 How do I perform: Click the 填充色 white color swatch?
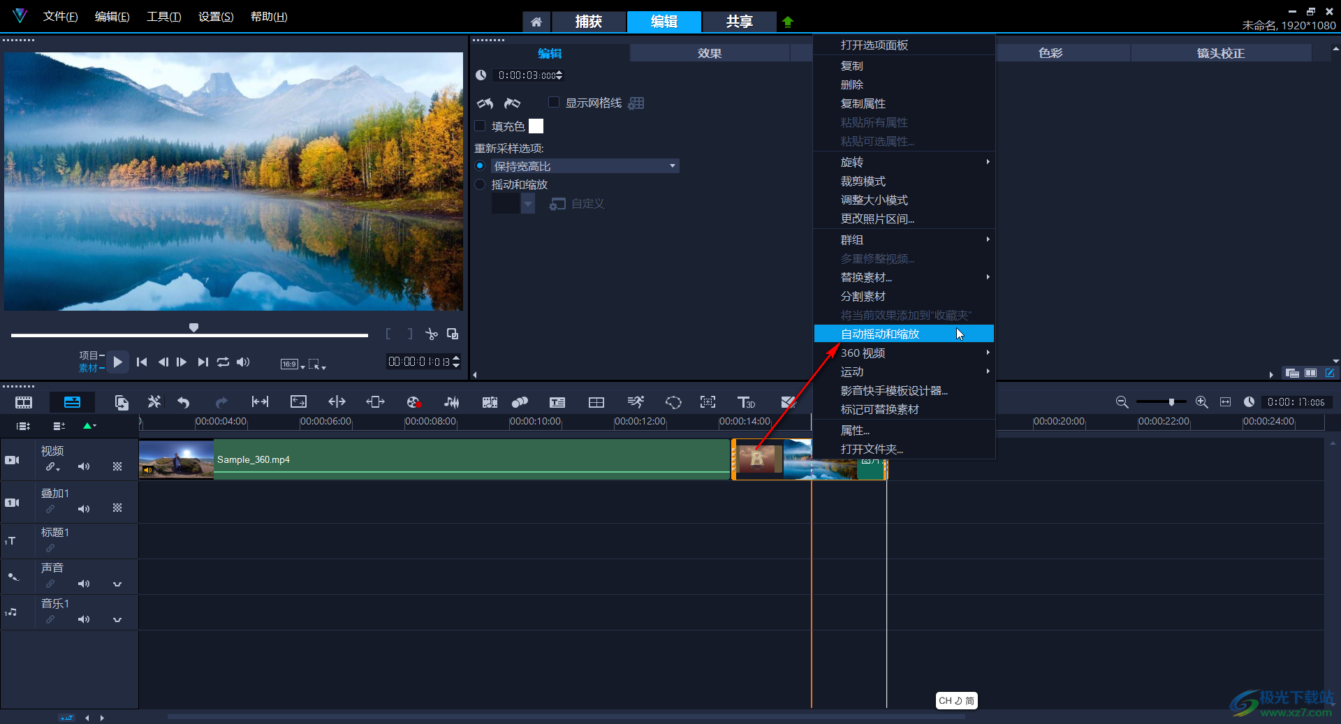536,126
